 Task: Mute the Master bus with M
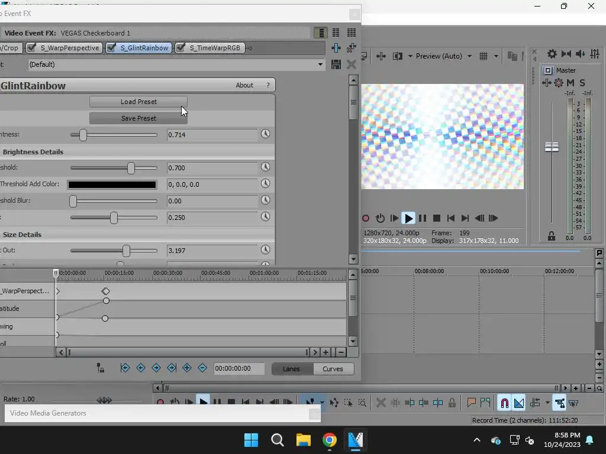coord(570,83)
